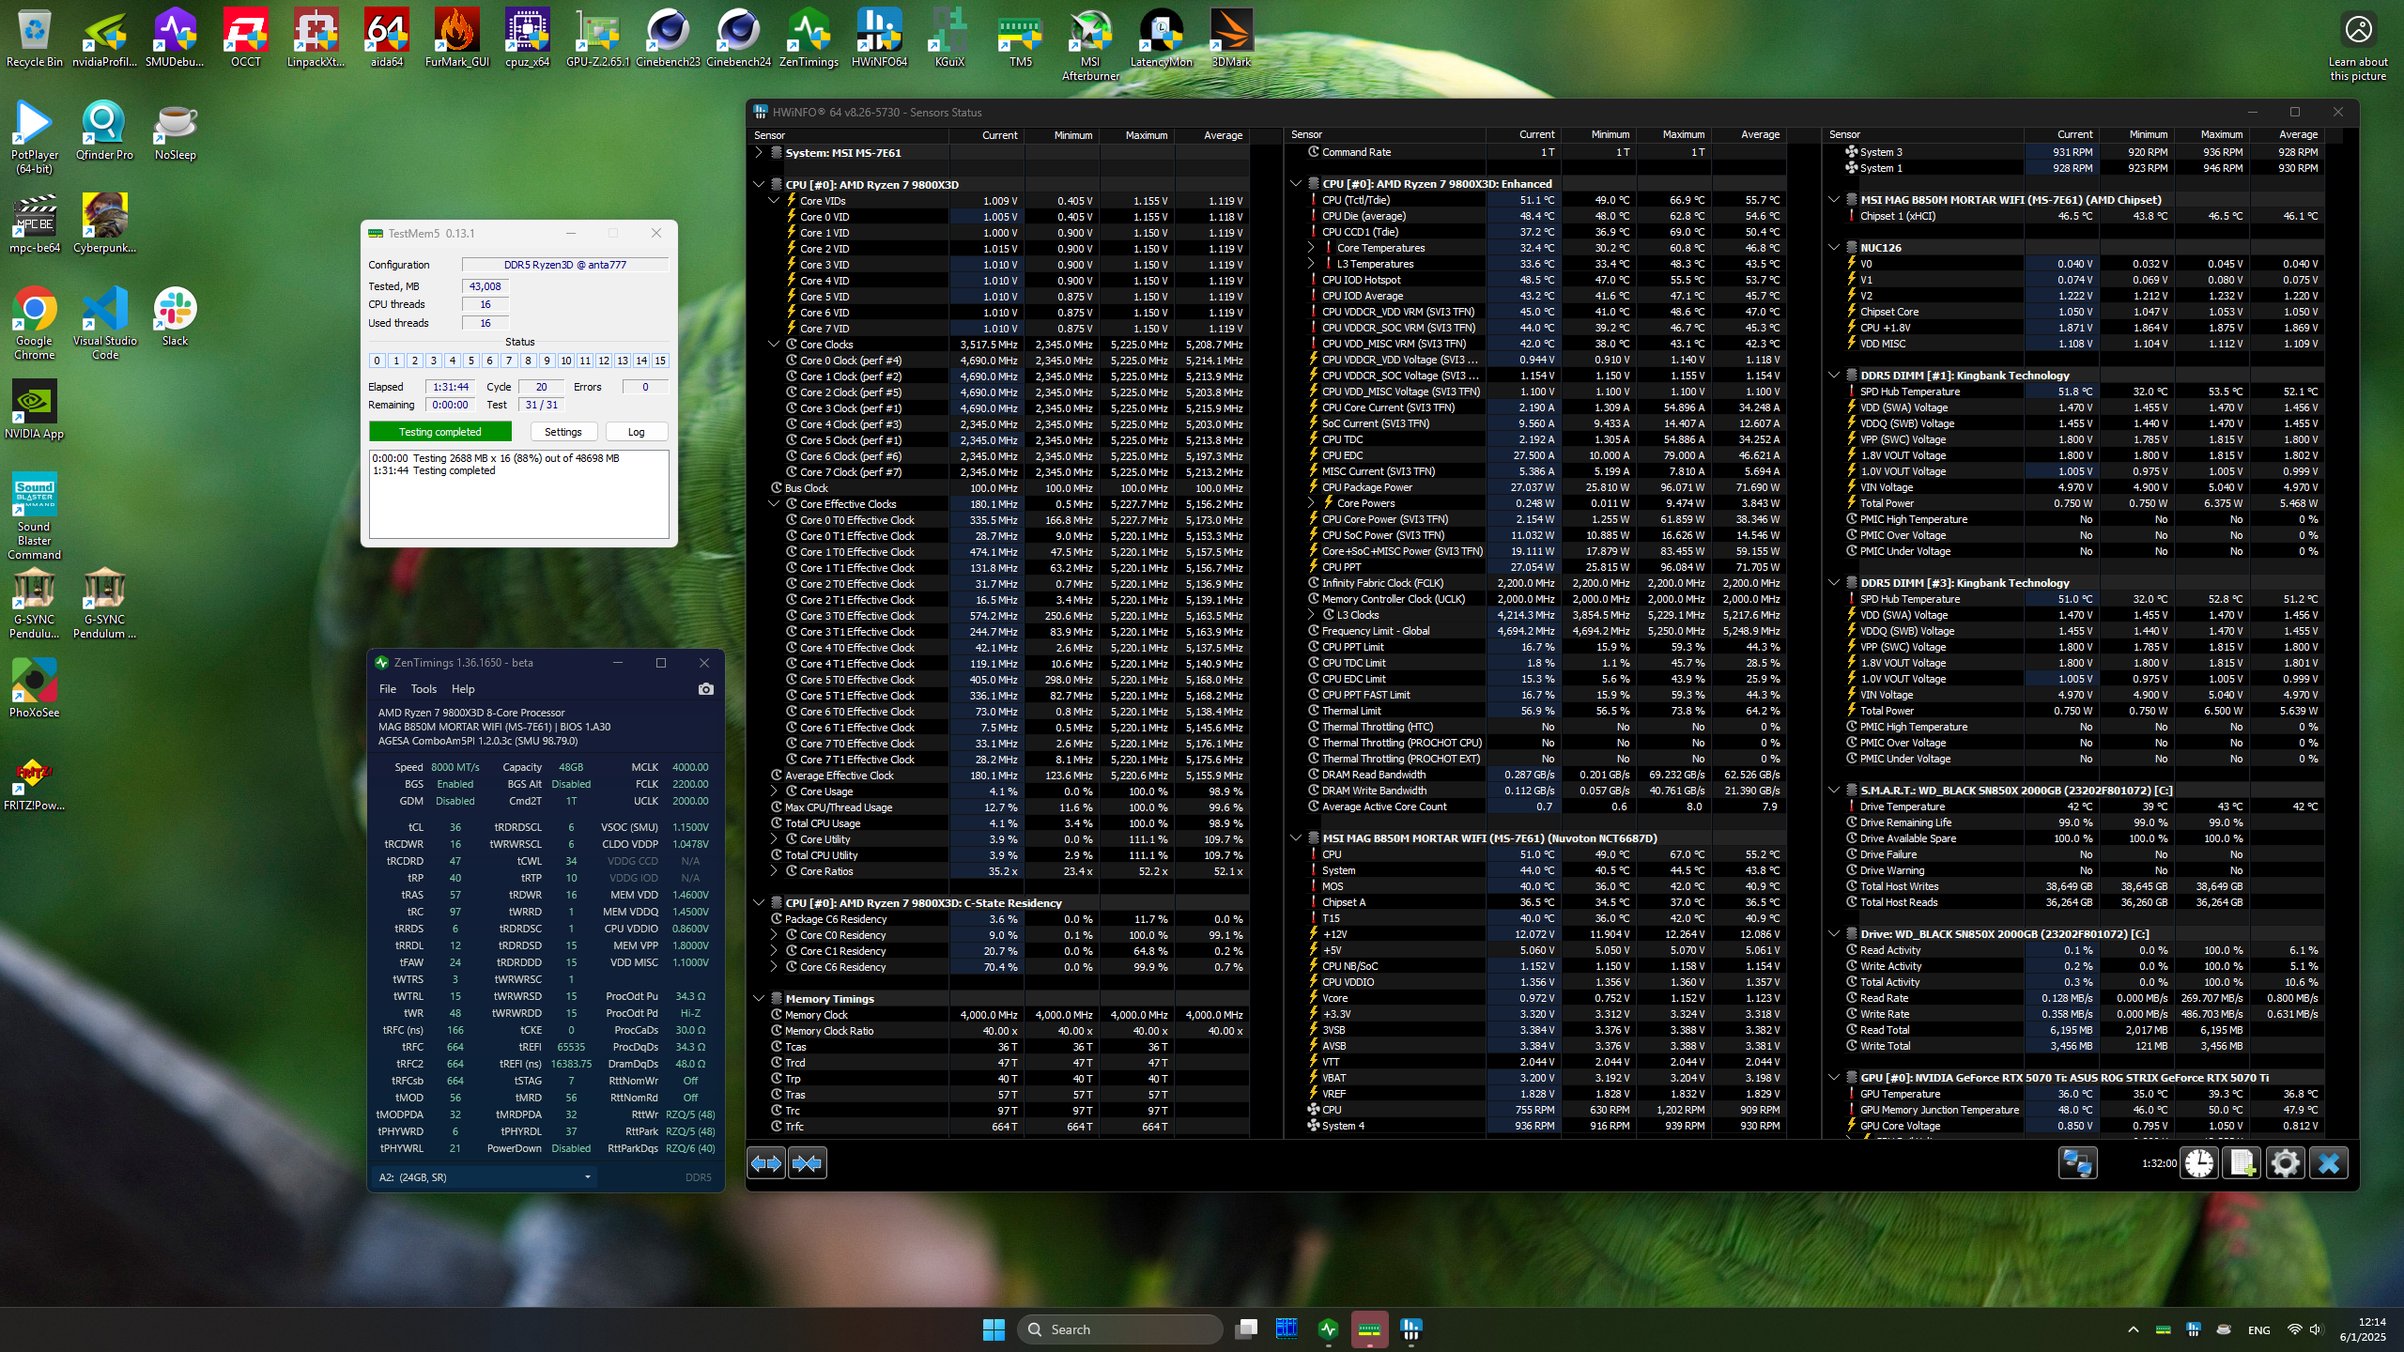Take ZenTimings screenshot with camera icon
This screenshot has height=1352, width=2404.
706,689
